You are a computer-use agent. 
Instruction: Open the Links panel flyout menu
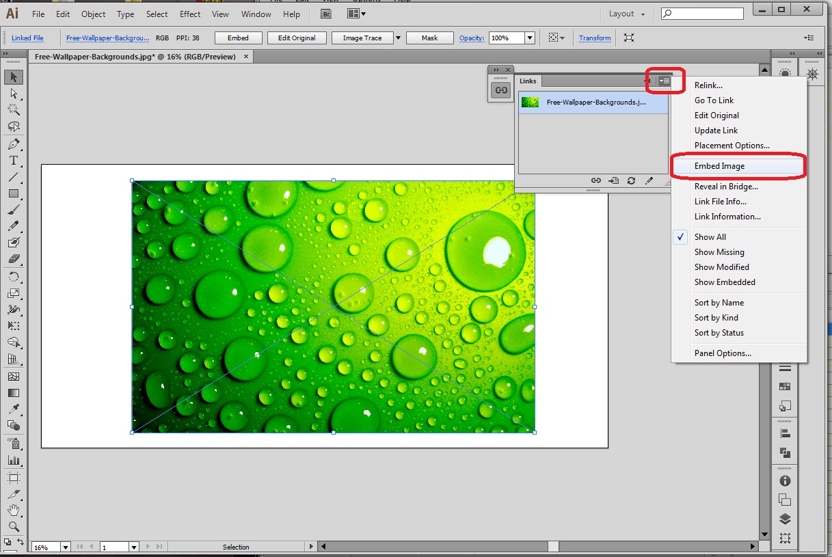coord(664,81)
